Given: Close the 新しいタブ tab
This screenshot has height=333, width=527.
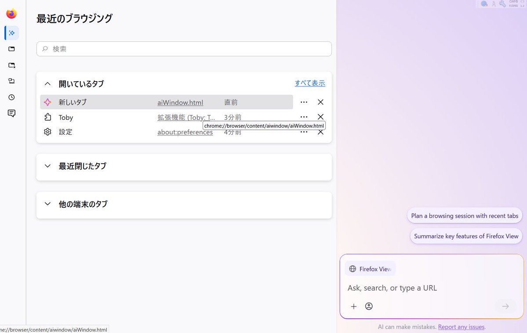Looking at the screenshot, I should [x=320, y=102].
